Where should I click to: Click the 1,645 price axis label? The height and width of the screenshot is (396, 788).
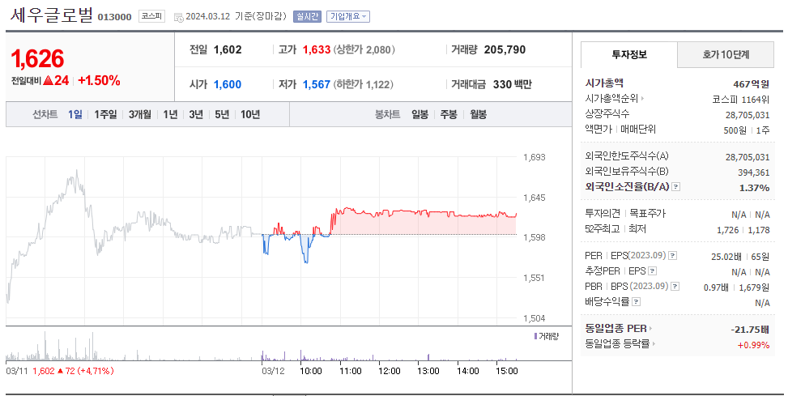(535, 198)
